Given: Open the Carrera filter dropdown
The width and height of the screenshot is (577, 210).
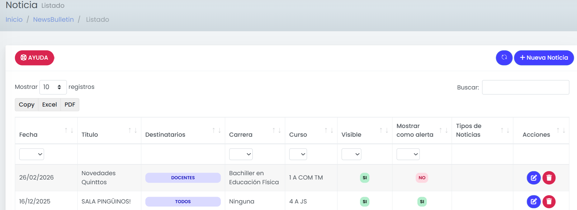Looking at the screenshot, I should (241, 154).
